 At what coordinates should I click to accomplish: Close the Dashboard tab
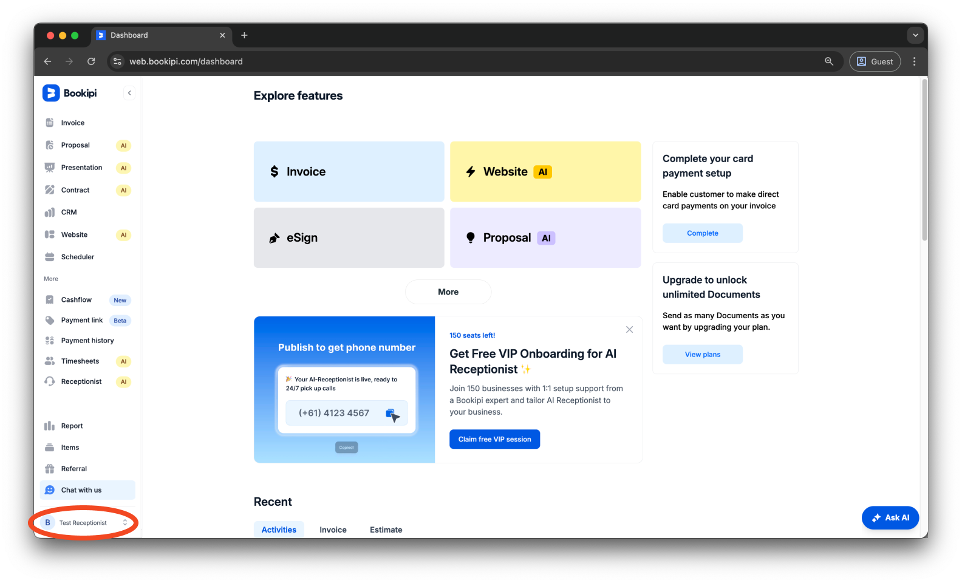point(222,35)
